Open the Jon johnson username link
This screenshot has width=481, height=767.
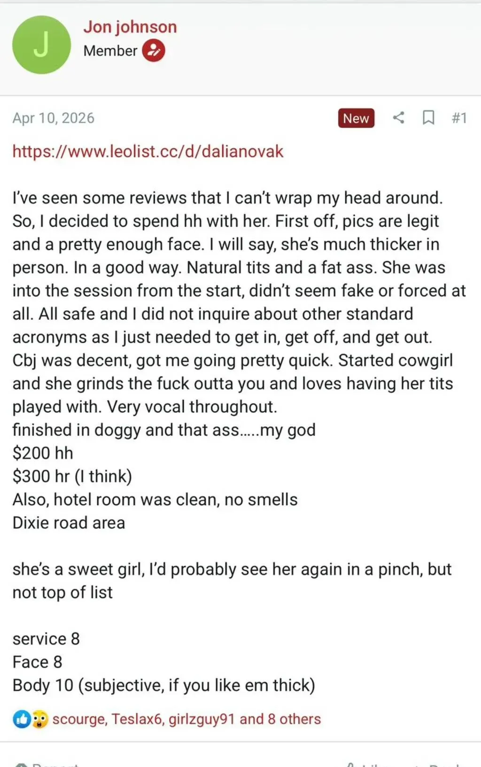coord(130,27)
